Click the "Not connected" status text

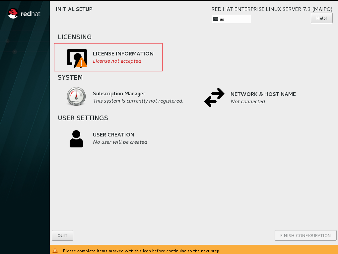coord(248,101)
